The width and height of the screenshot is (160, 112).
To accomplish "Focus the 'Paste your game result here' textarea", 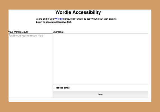I will click(x=30, y=66).
